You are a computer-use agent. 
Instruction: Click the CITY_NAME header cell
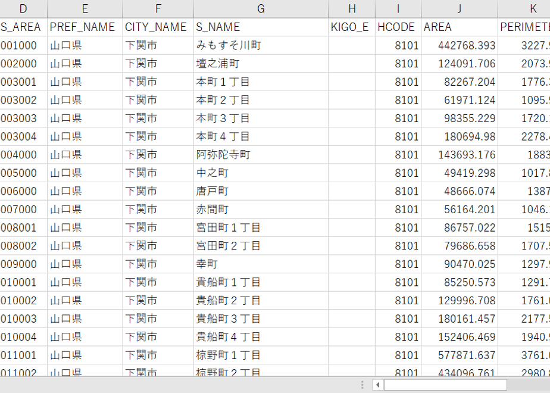pyautogui.click(x=158, y=27)
